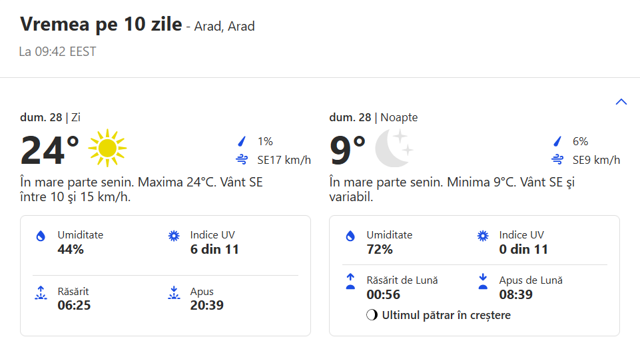Click the dum. 28 | Noapte label
Viewport: 640px width, 343px height.
point(373,118)
